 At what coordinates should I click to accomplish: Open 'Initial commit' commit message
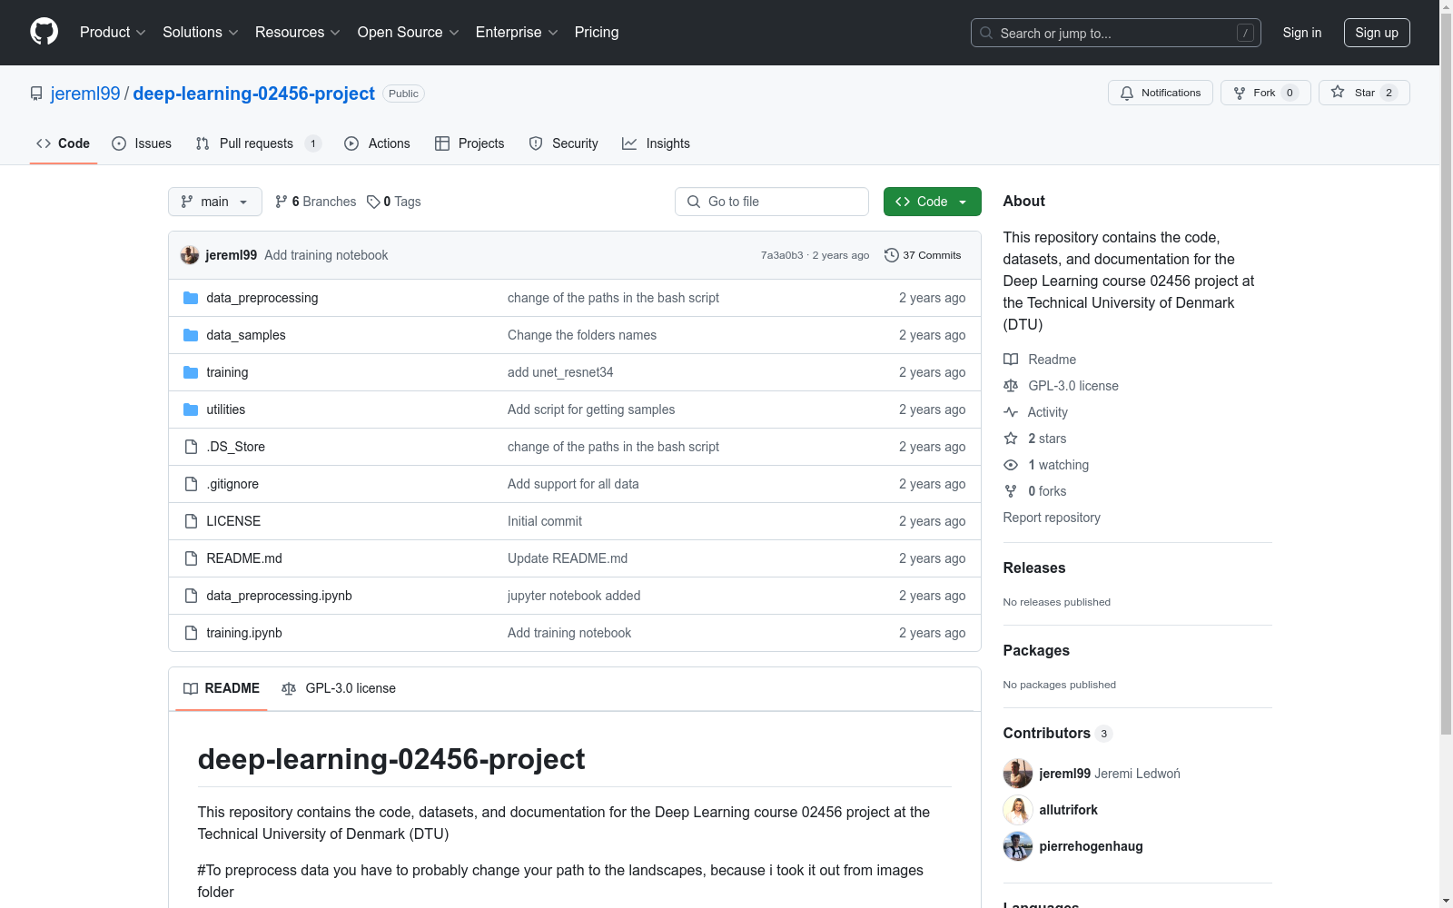coord(545,521)
